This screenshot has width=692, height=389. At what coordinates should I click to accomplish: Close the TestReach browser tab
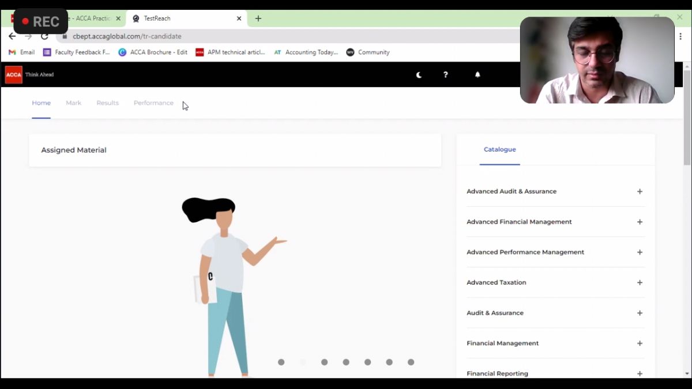pos(239,18)
